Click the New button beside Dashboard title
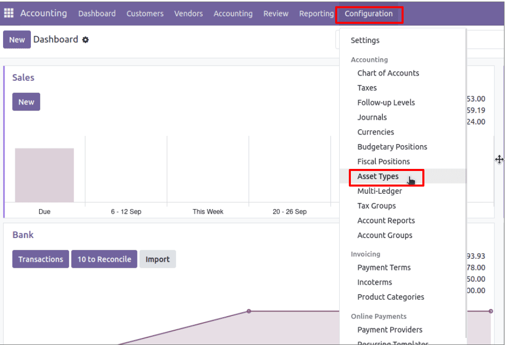Screen dimensions: 505x345 click(x=17, y=40)
